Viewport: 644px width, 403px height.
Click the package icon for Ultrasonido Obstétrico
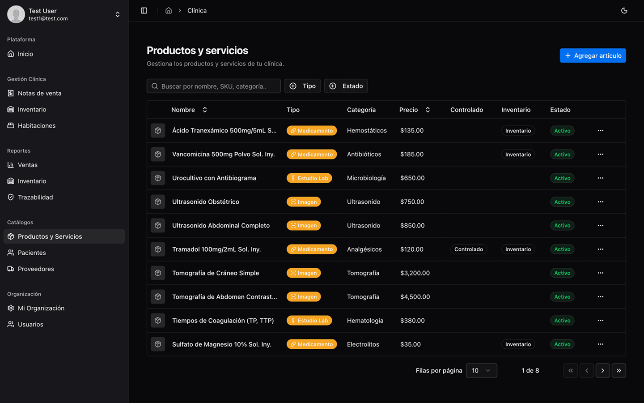158,202
